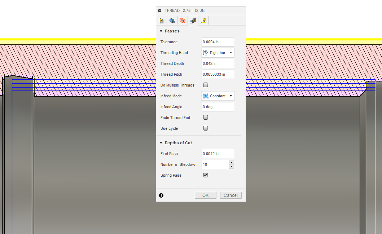
Task: Cancel the thread operation dialog
Action: tap(231, 195)
